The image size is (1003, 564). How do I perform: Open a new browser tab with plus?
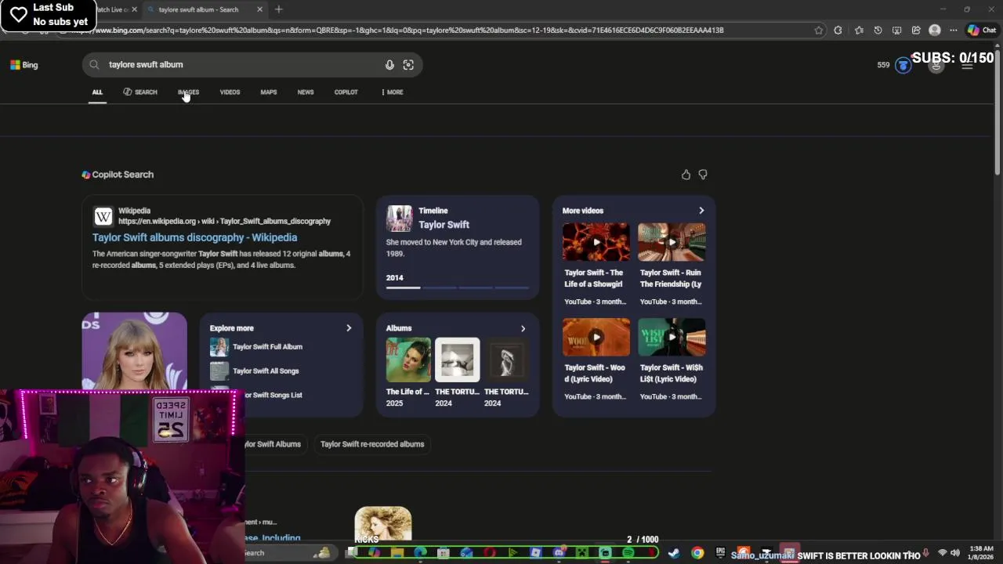click(278, 9)
